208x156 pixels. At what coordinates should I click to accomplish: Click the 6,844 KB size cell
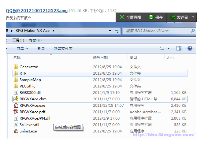tap(179, 99)
